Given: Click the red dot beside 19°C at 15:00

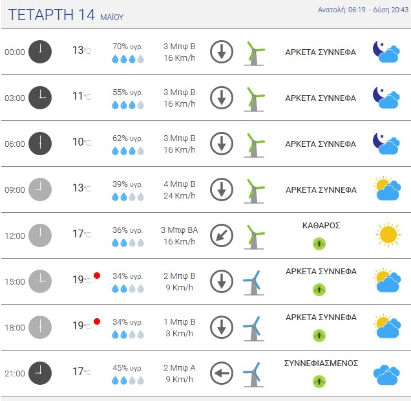Looking at the screenshot, I should pyautogui.click(x=97, y=276).
